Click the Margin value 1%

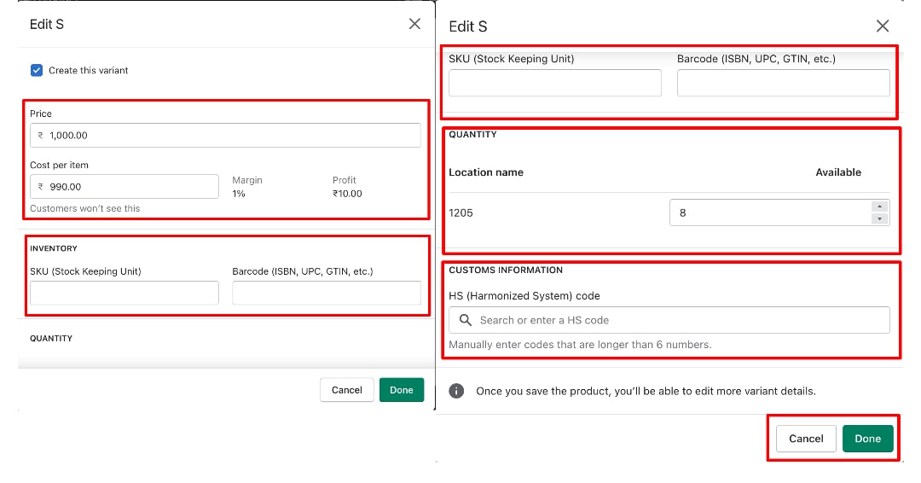point(239,194)
